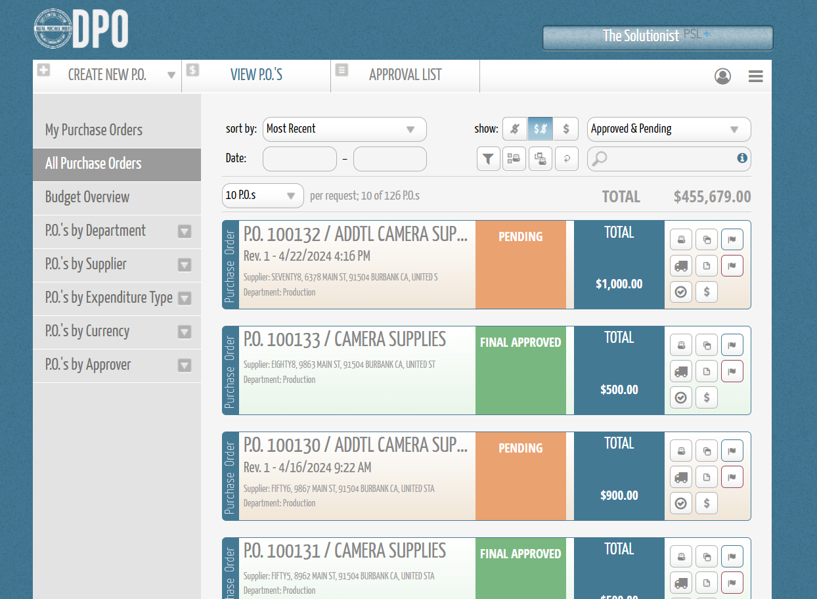Image resolution: width=817 pixels, height=599 pixels.
Task: Click checkmark approval icon for P.O. 100132
Action: tap(681, 292)
